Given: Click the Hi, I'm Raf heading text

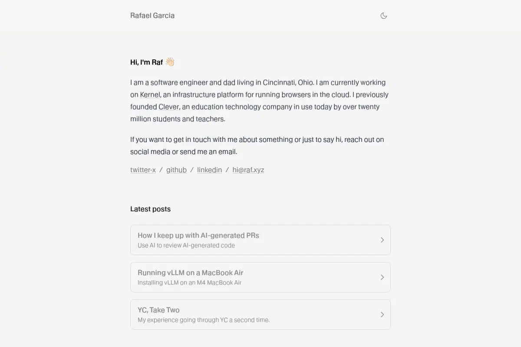Looking at the screenshot, I should pos(146,62).
